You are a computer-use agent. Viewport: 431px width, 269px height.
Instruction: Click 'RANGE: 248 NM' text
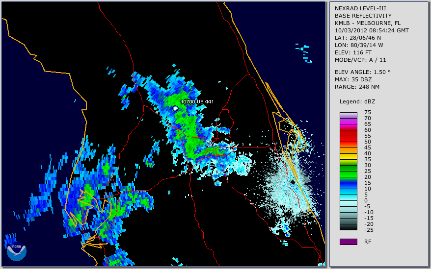(x=357, y=87)
